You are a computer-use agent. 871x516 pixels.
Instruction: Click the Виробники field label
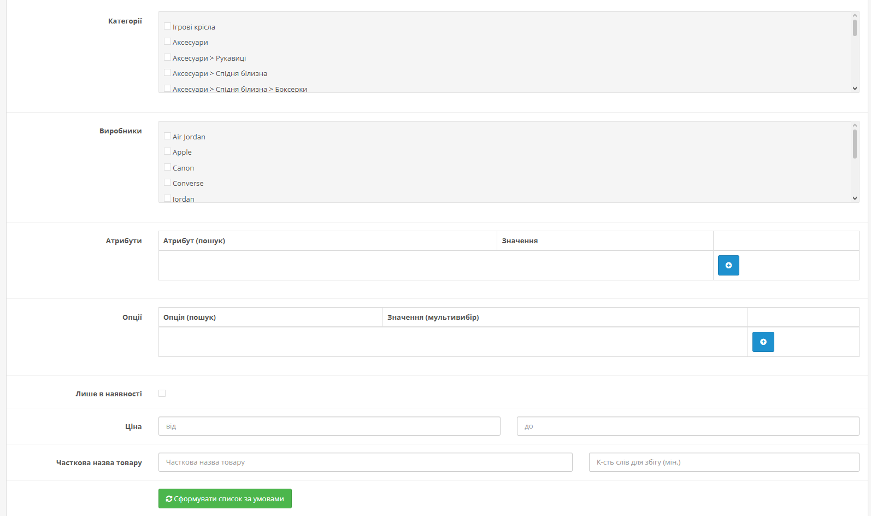(121, 131)
